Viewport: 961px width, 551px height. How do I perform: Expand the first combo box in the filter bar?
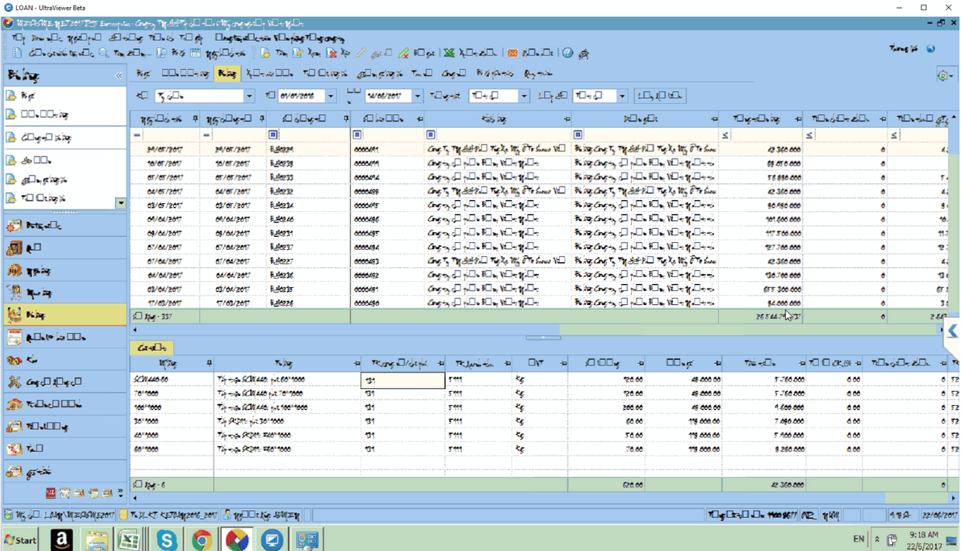click(x=249, y=96)
